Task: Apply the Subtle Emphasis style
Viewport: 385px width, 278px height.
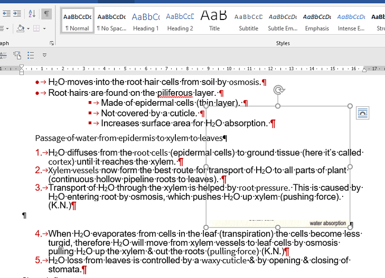Action: [x=283, y=21]
